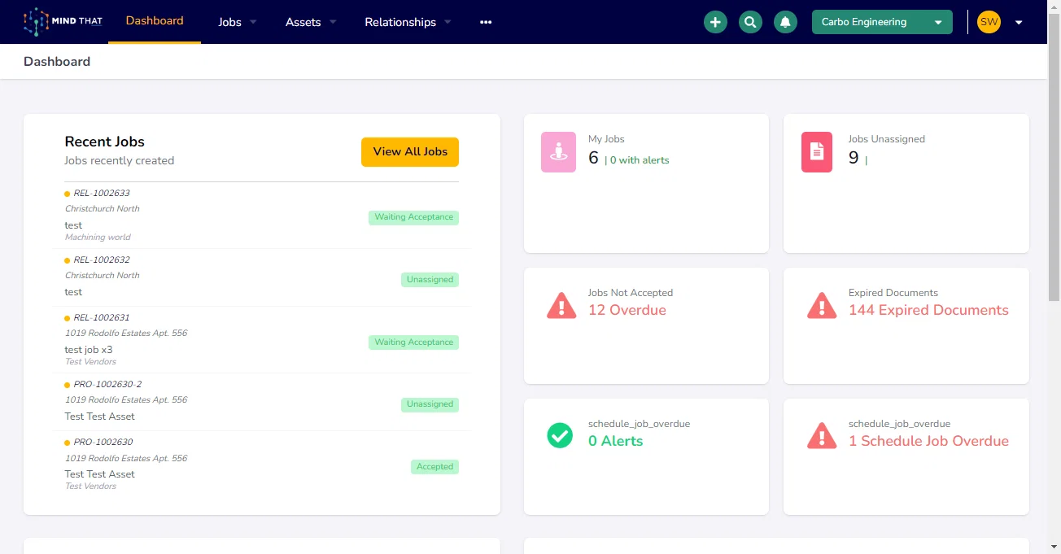Expand the Assets menu dropdown

(x=311, y=22)
